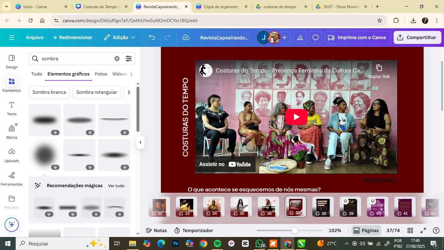Collapse the side panel with arrow
The width and height of the screenshot is (444, 250).
(140, 142)
